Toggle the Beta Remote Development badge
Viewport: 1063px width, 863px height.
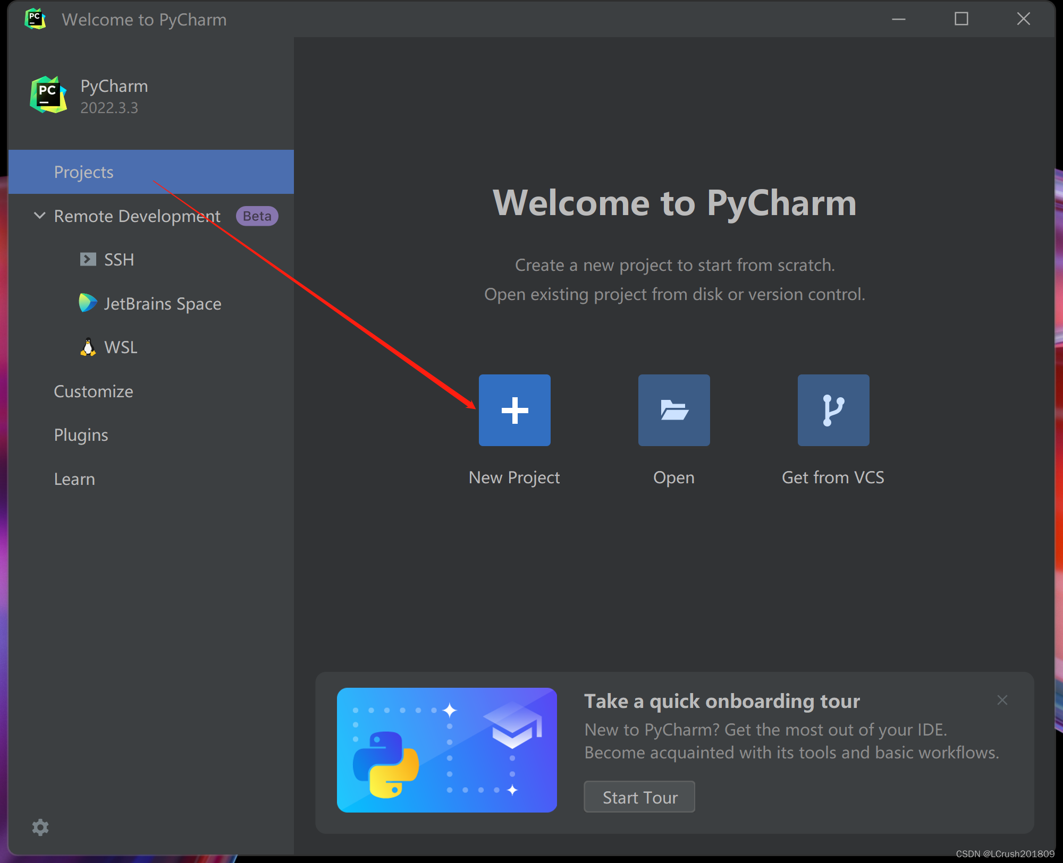[x=259, y=215]
